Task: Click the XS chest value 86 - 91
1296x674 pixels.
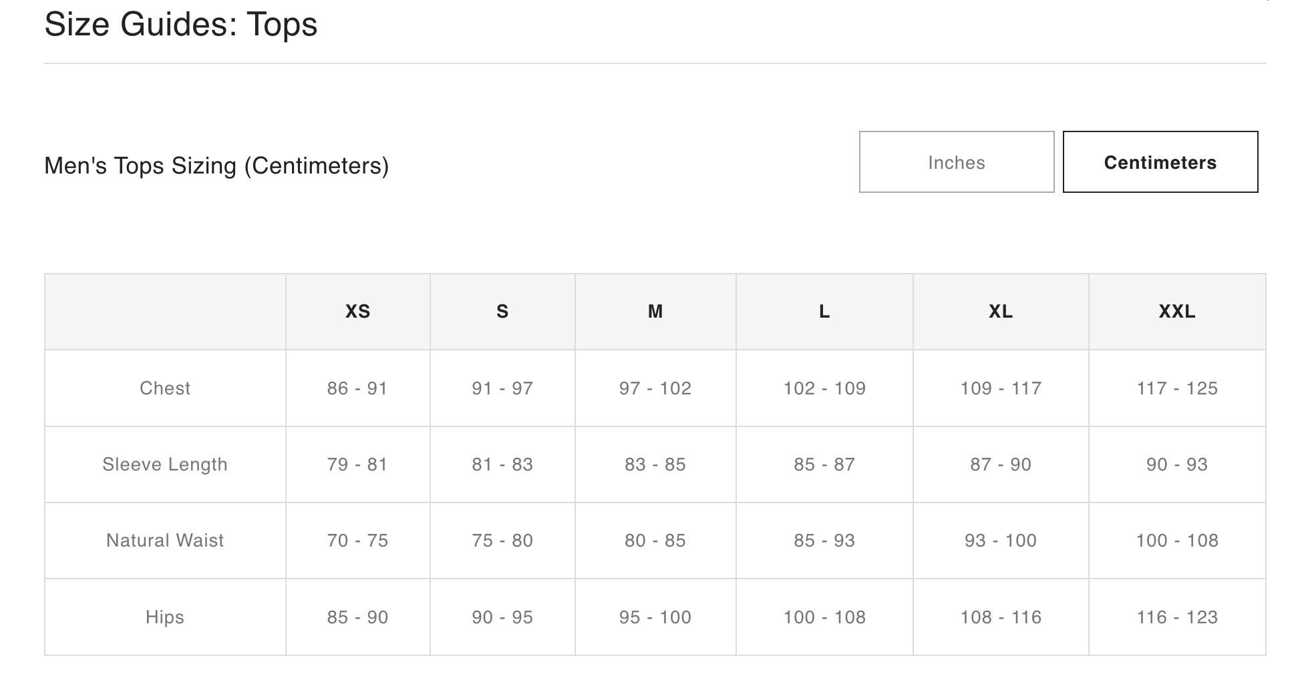Action: [357, 388]
